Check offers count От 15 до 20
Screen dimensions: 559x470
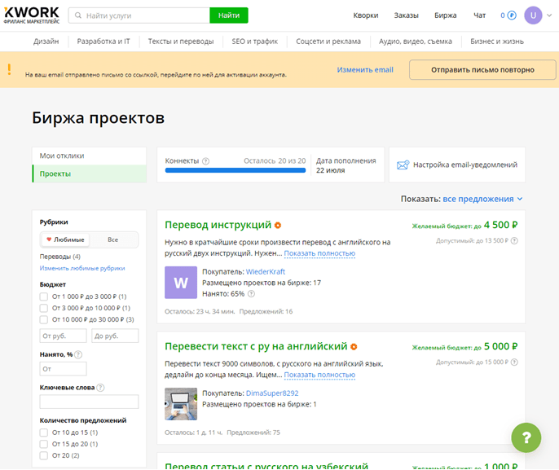44,444
